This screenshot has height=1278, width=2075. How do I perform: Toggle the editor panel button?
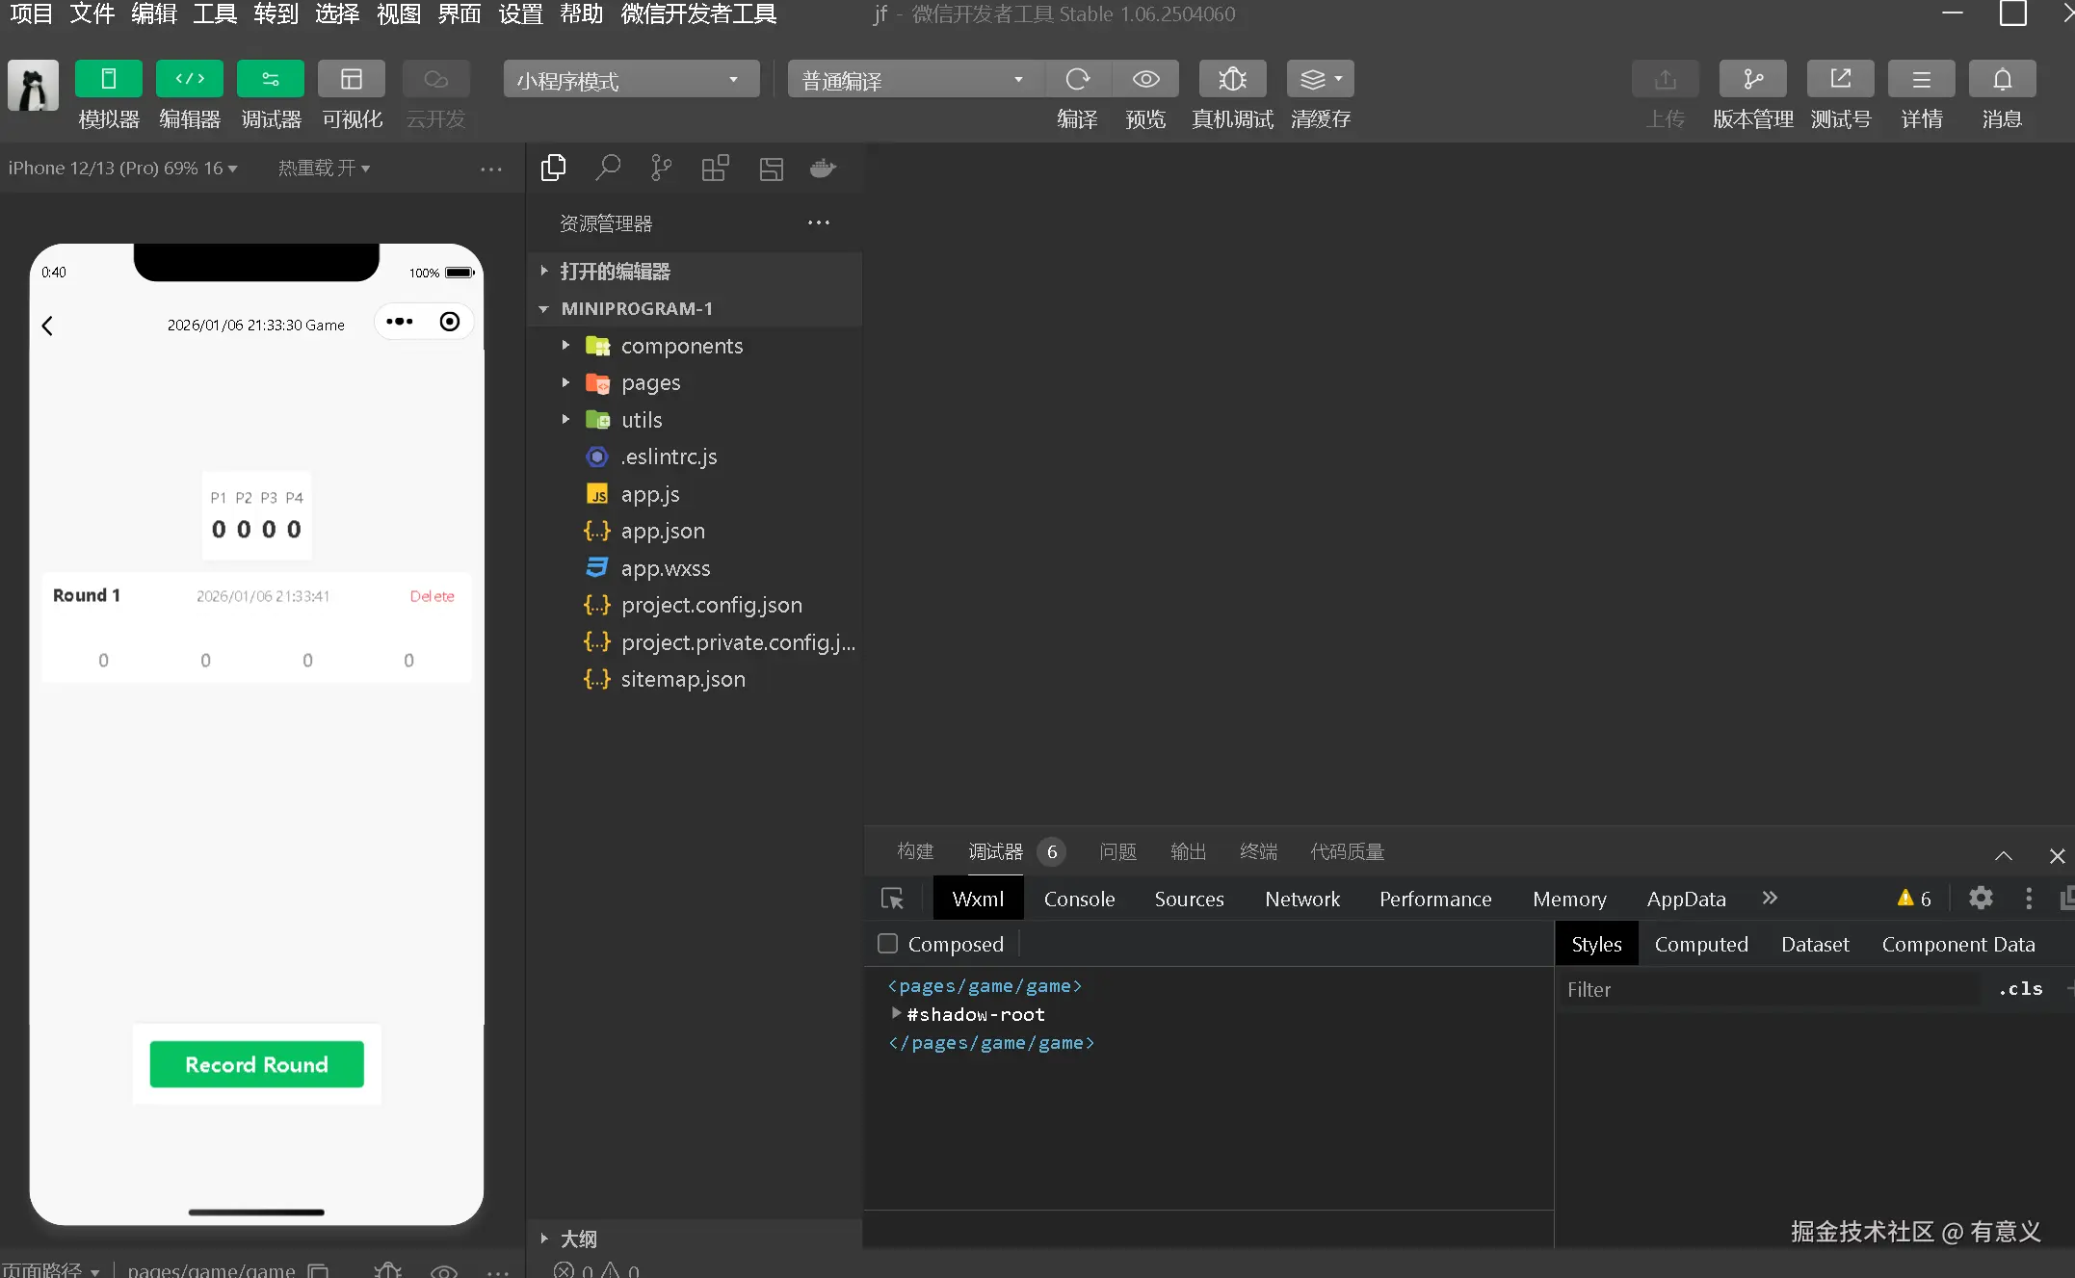pyautogui.click(x=190, y=79)
